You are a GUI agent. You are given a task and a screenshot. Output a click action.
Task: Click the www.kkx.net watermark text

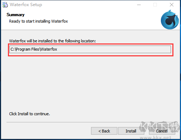(x=155, y=137)
